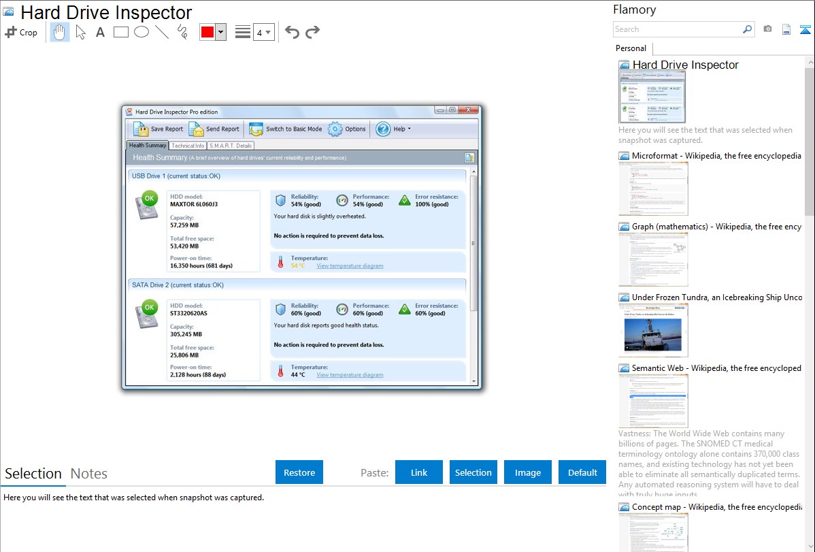Select the Crop tool
The width and height of the screenshot is (815, 552).
[x=21, y=32]
